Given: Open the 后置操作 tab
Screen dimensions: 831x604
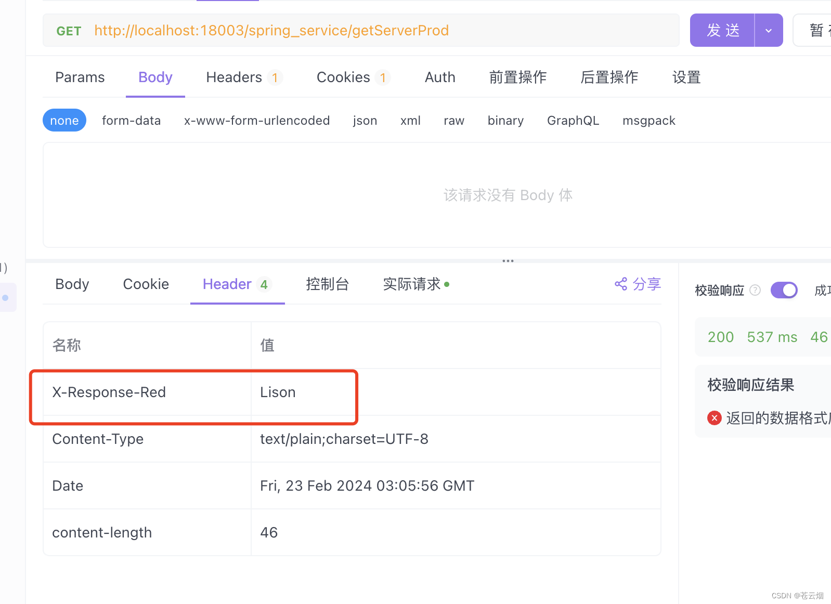Looking at the screenshot, I should pos(609,77).
